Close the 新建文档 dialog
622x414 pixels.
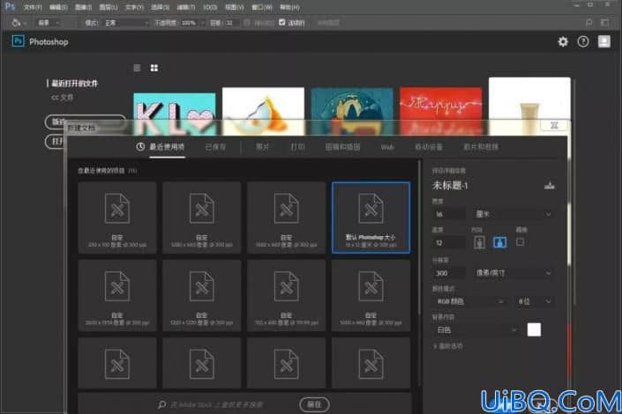(x=554, y=126)
